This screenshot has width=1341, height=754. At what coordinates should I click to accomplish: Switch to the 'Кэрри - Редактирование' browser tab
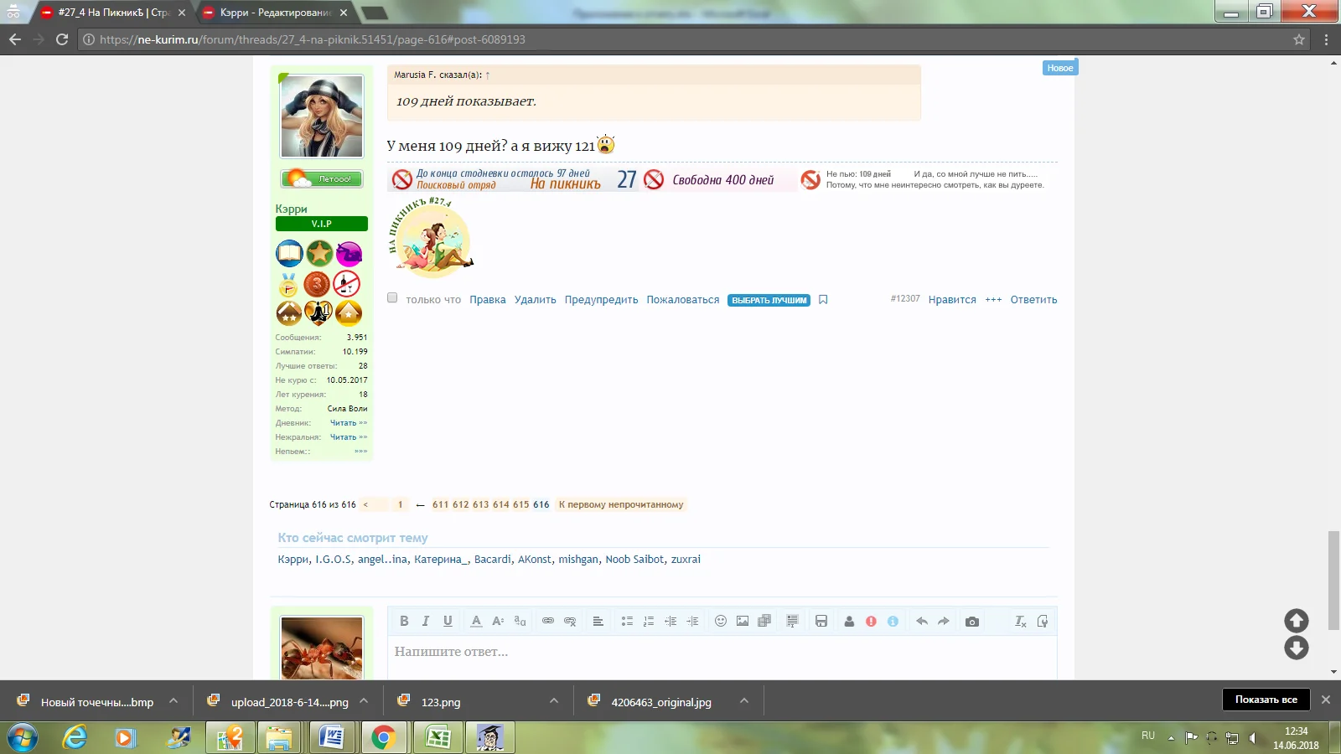click(x=276, y=13)
